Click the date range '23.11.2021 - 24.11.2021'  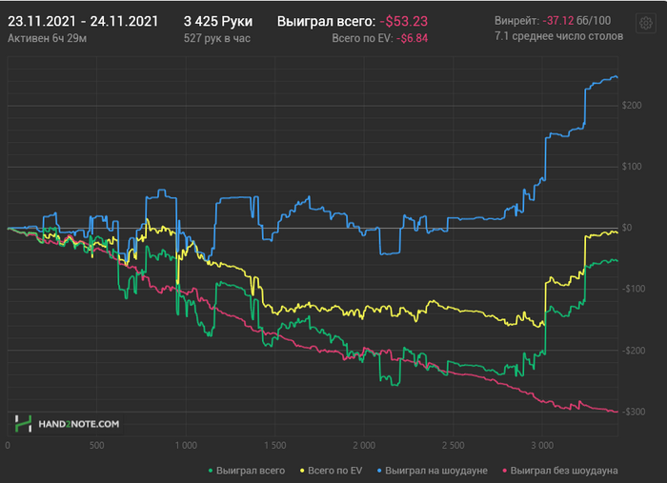83,21
